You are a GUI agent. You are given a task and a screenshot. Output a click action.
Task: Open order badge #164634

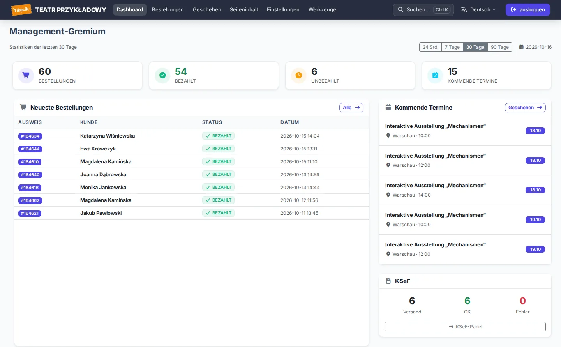click(30, 136)
